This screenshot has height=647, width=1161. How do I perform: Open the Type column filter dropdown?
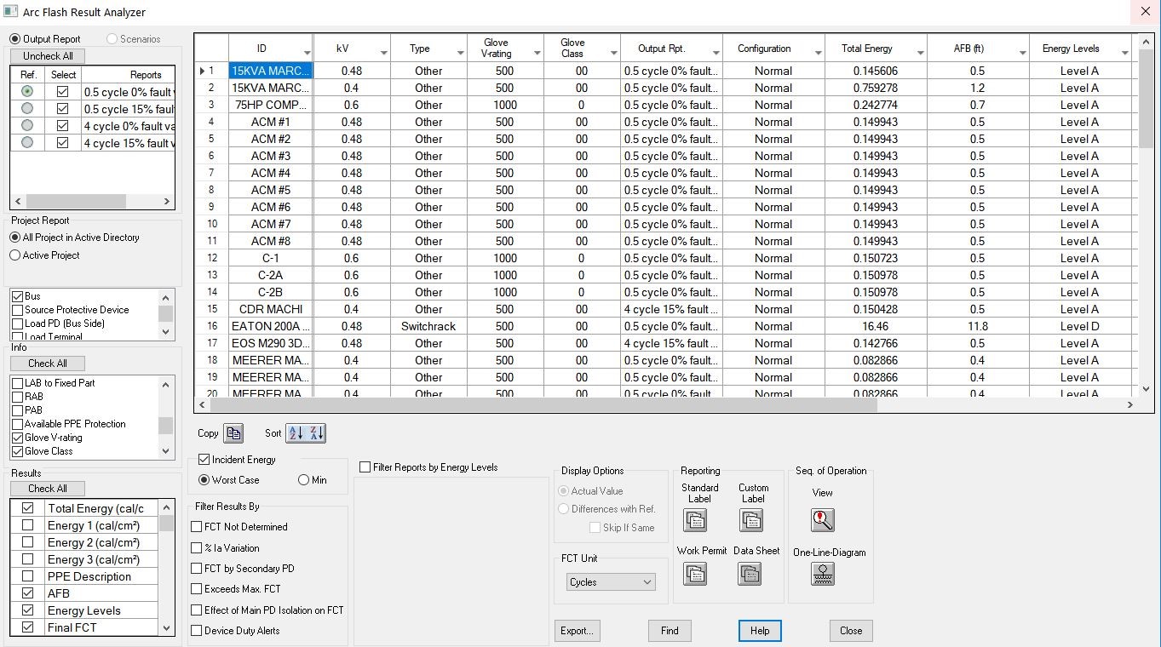(460, 54)
